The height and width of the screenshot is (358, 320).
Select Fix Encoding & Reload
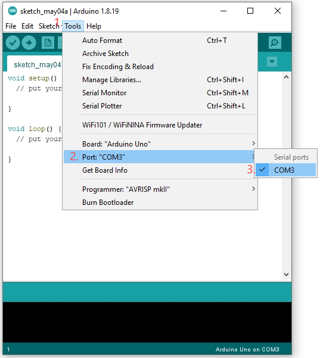click(160, 67)
